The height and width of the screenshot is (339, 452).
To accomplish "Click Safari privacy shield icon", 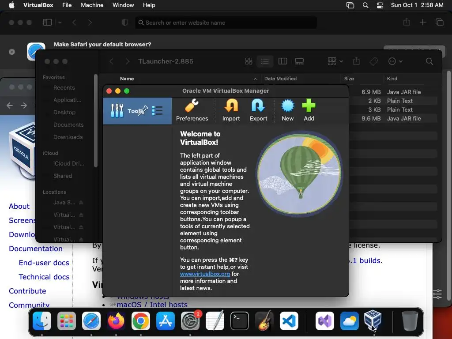I will (125, 23).
